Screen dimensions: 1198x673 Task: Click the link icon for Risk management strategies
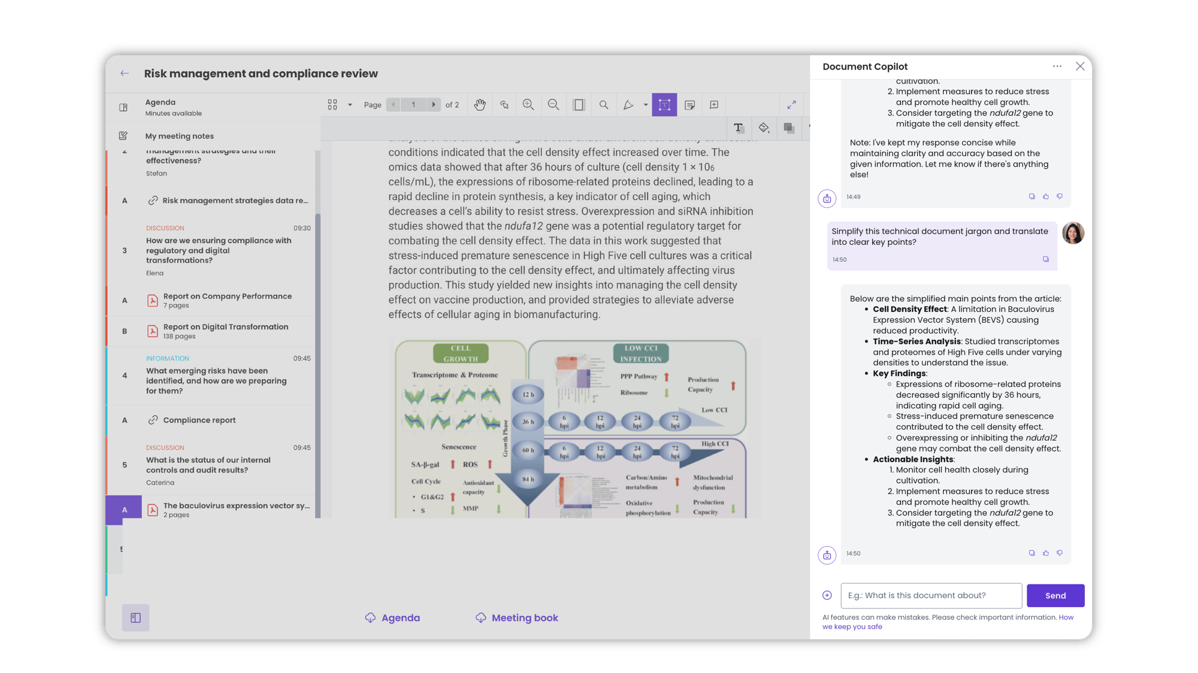153,201
